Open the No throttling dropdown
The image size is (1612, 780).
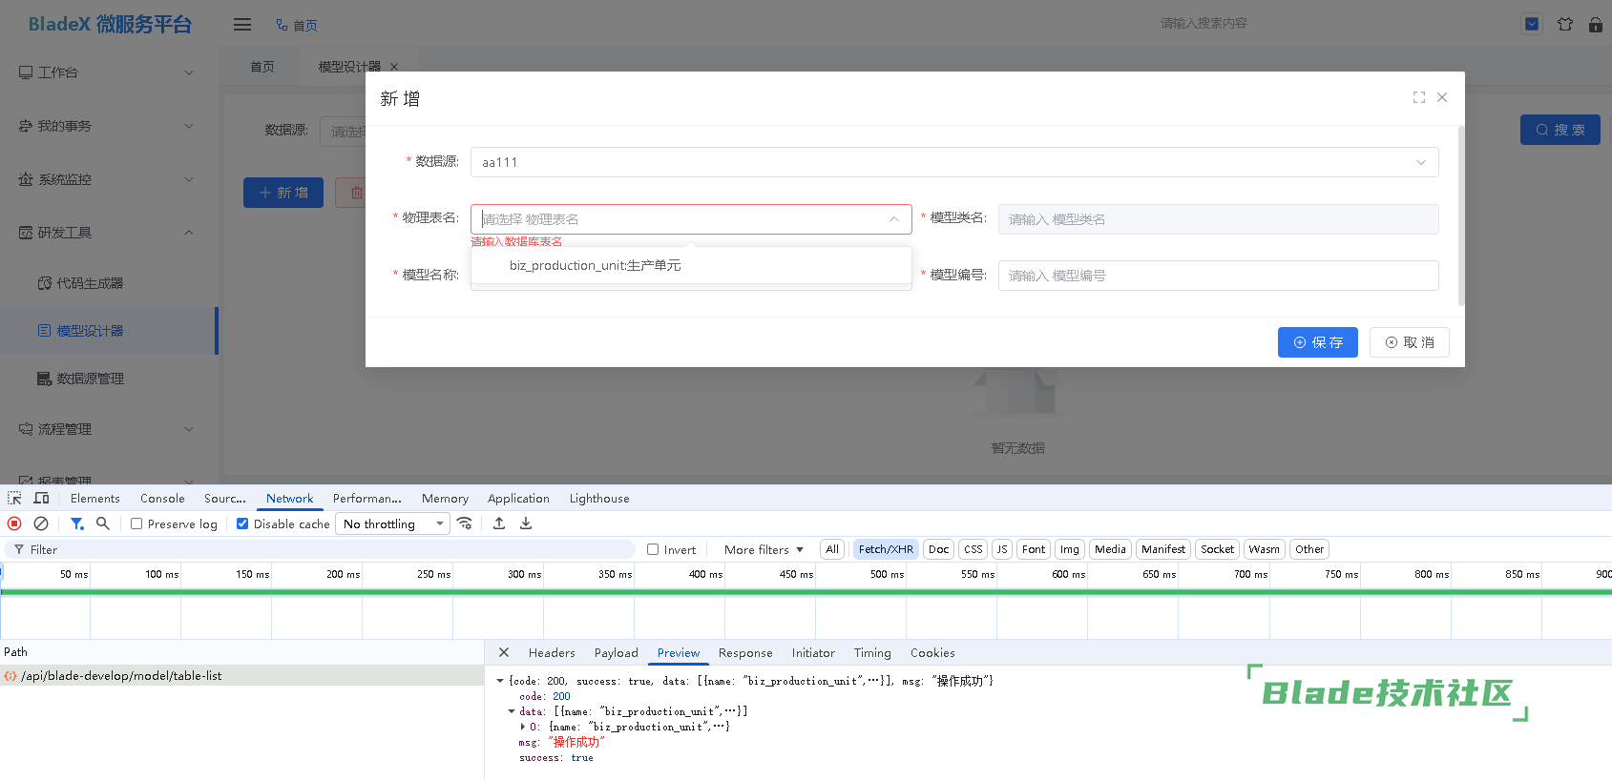point(393,523)
